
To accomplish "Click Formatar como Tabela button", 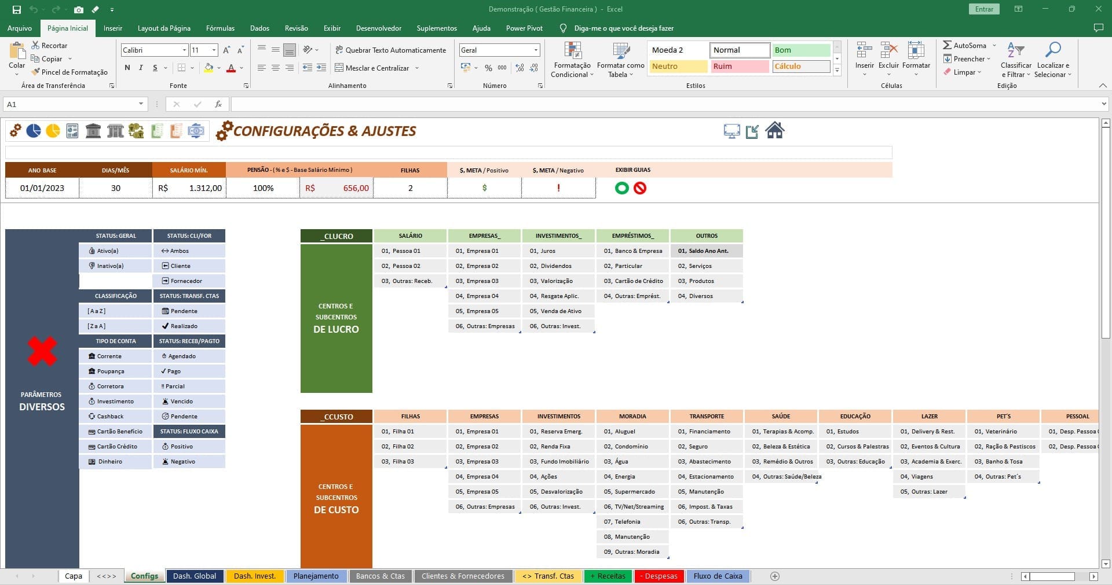I will click(621, 60).
